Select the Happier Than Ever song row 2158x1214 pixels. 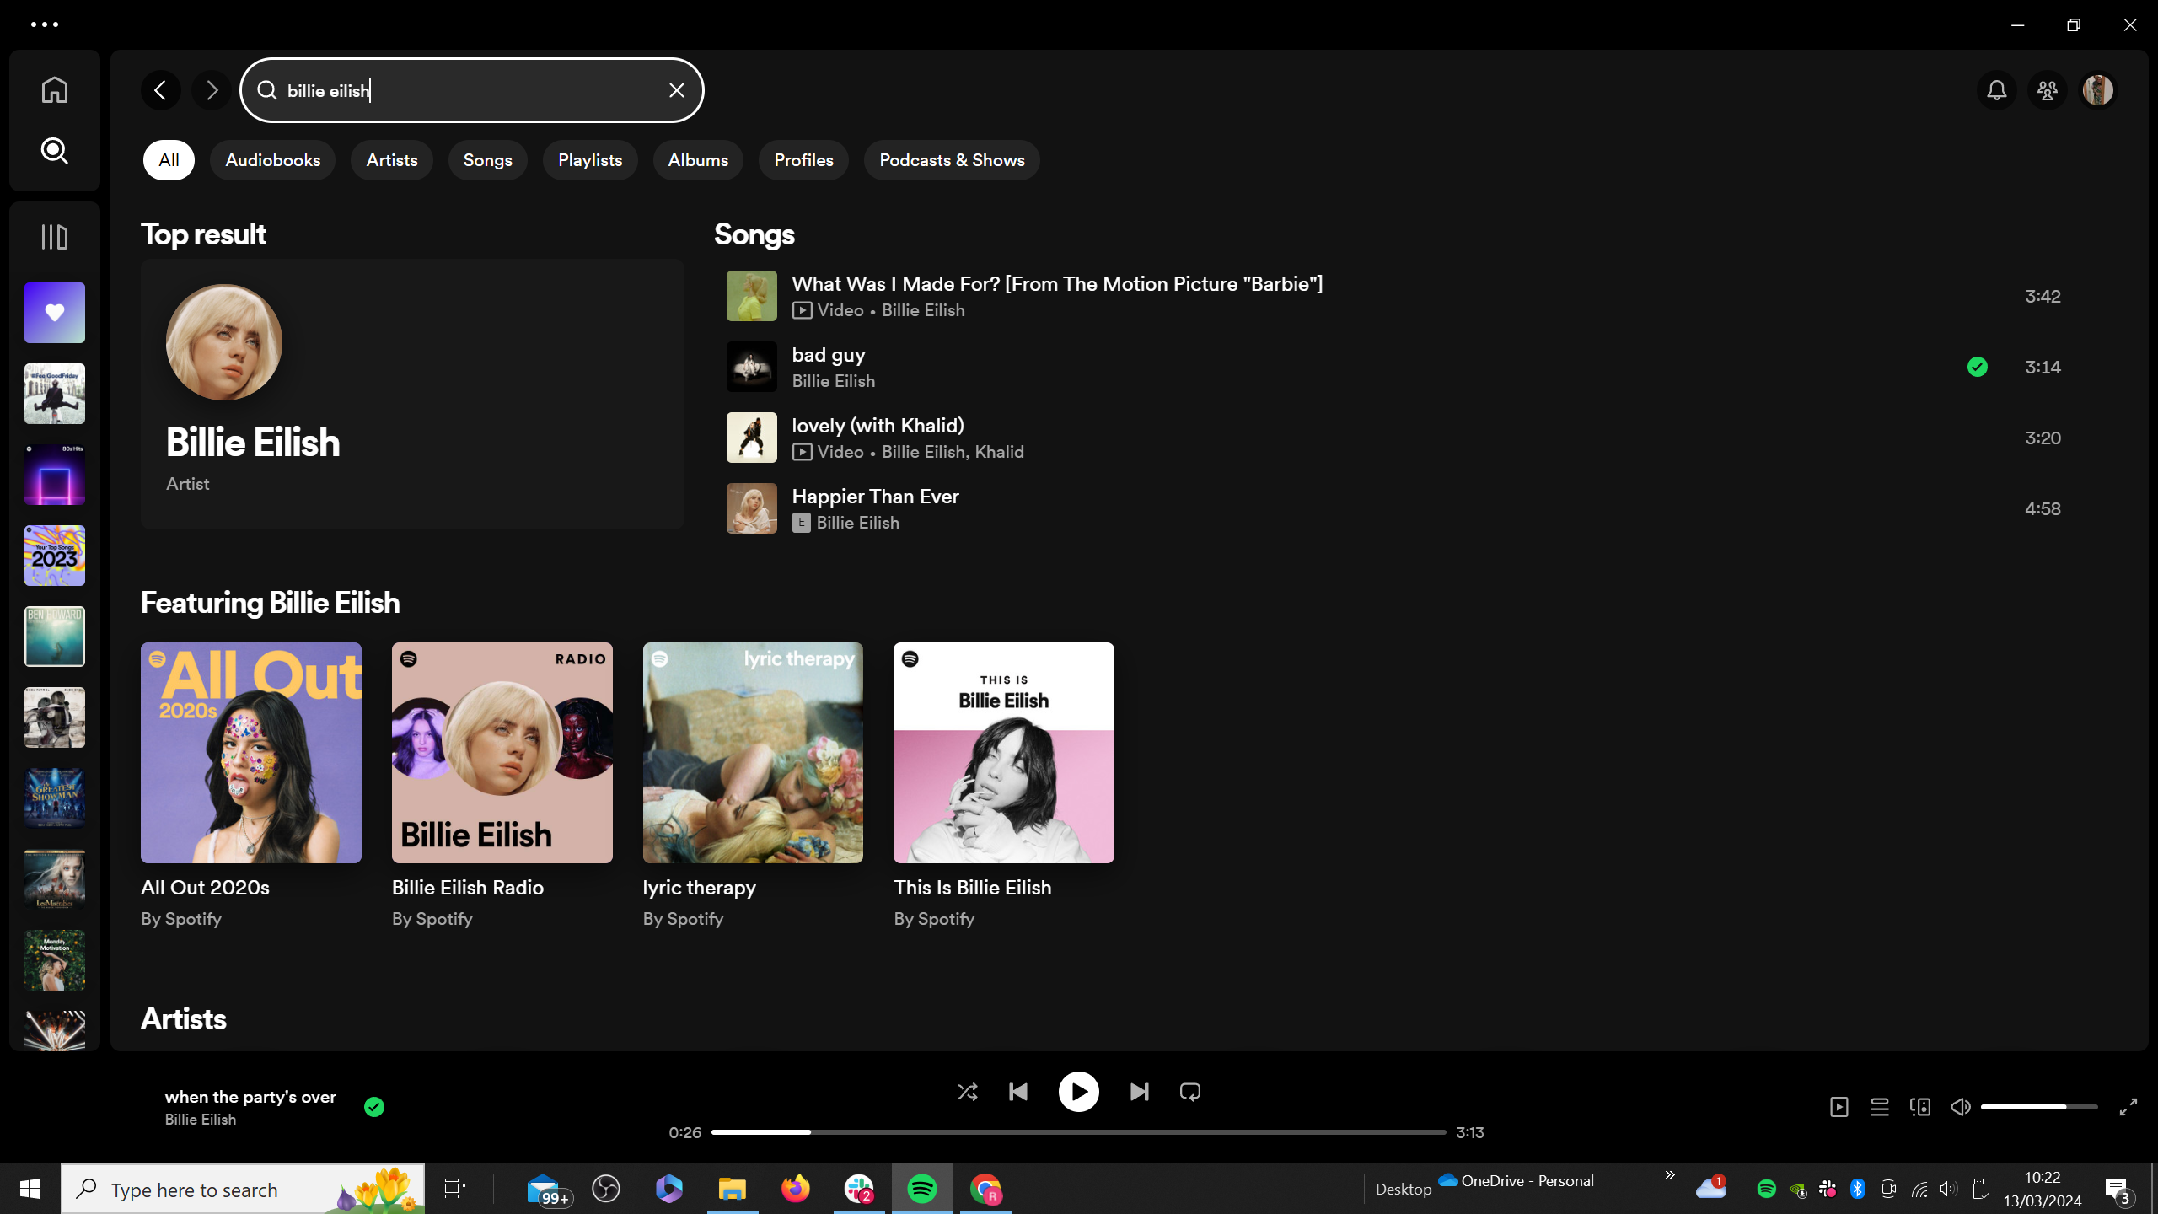pos(1399,508)
